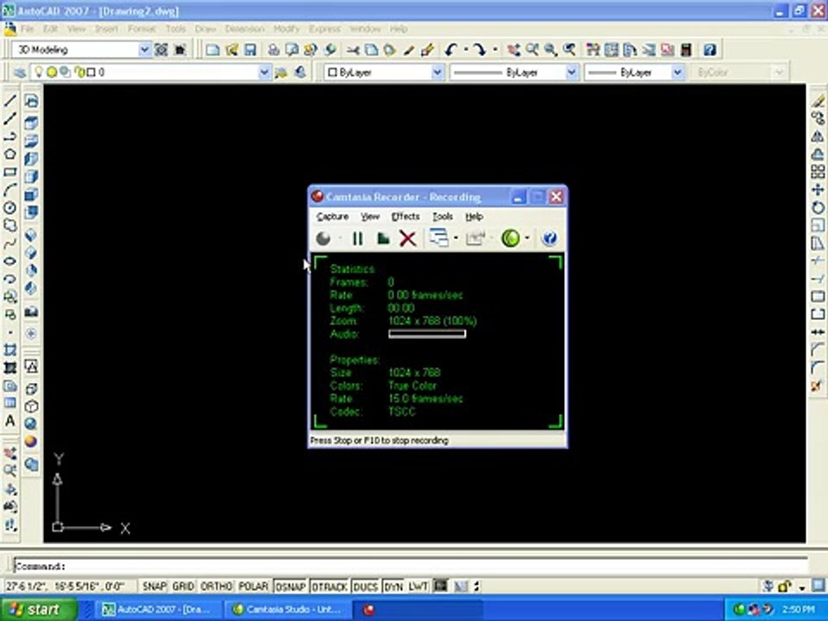Click the Stop button in Camtasia Recorder

(x=383, y=239)
